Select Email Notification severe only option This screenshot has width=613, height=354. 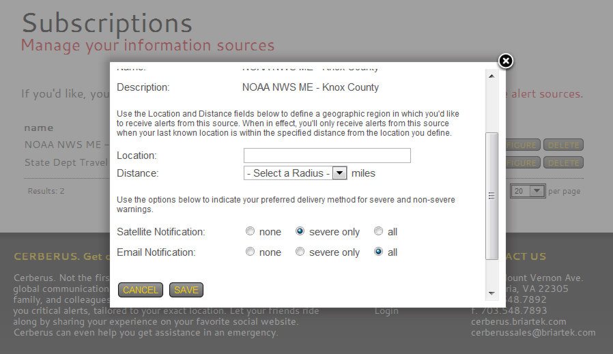300,252
